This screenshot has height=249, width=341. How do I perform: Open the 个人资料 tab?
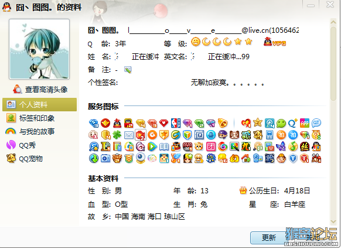point(40,105)
